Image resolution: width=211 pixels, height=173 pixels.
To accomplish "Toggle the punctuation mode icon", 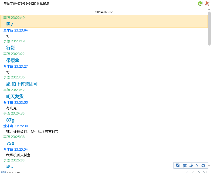I will click(197, 165).
